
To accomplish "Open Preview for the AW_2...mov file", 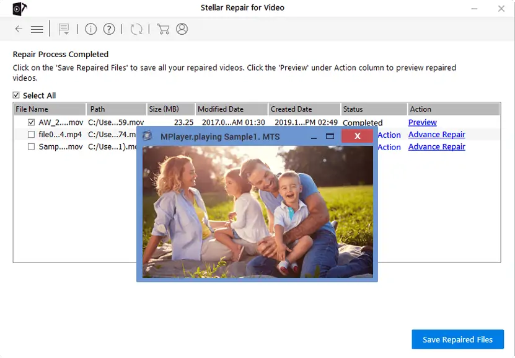I will (x=422, y=122).
